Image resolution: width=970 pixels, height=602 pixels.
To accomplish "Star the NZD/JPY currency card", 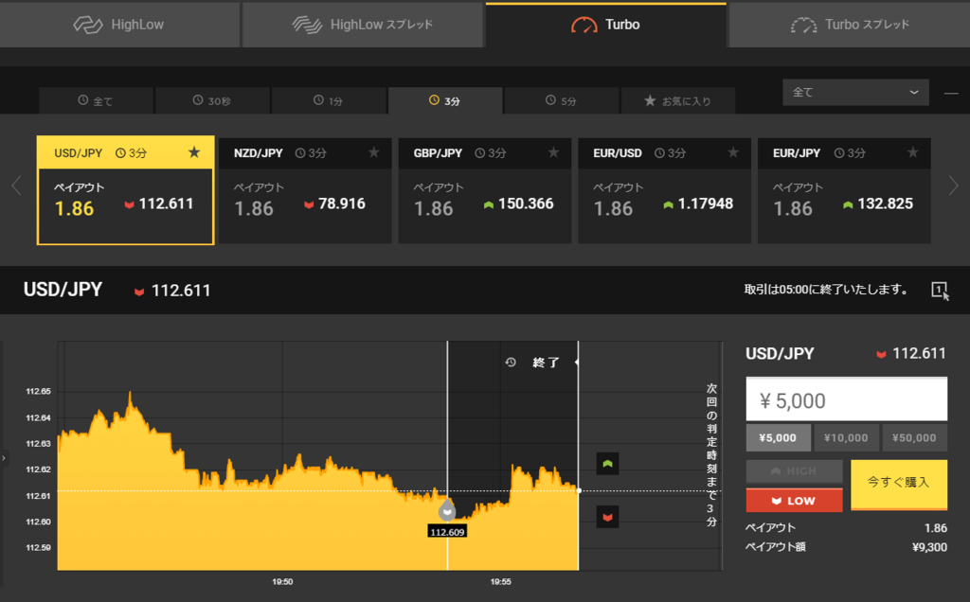I will tap(374, 152).
